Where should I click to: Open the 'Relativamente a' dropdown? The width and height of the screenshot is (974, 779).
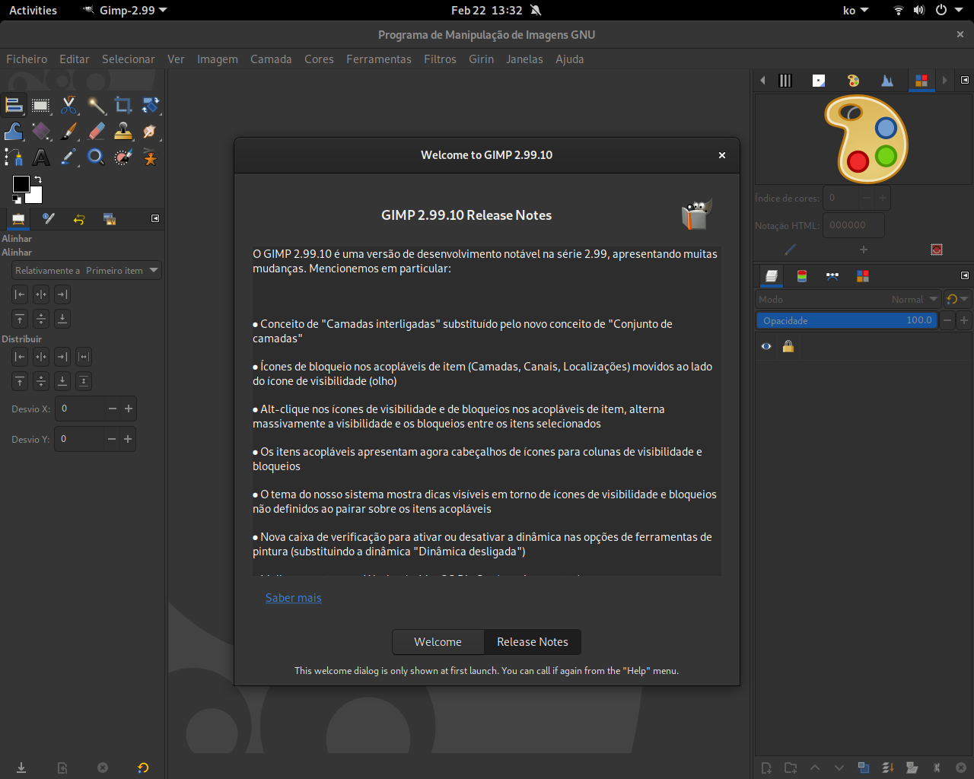click(x=86, y=270)
